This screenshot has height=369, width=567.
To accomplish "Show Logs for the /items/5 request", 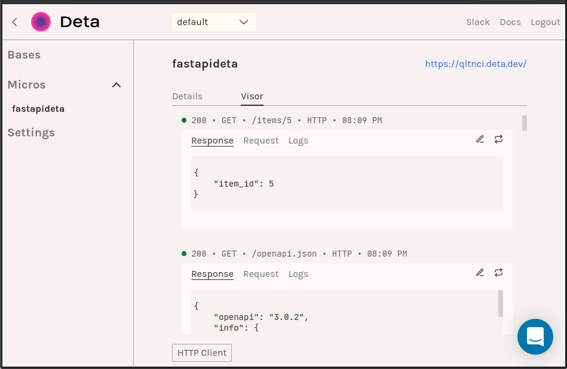I will 298,141.
